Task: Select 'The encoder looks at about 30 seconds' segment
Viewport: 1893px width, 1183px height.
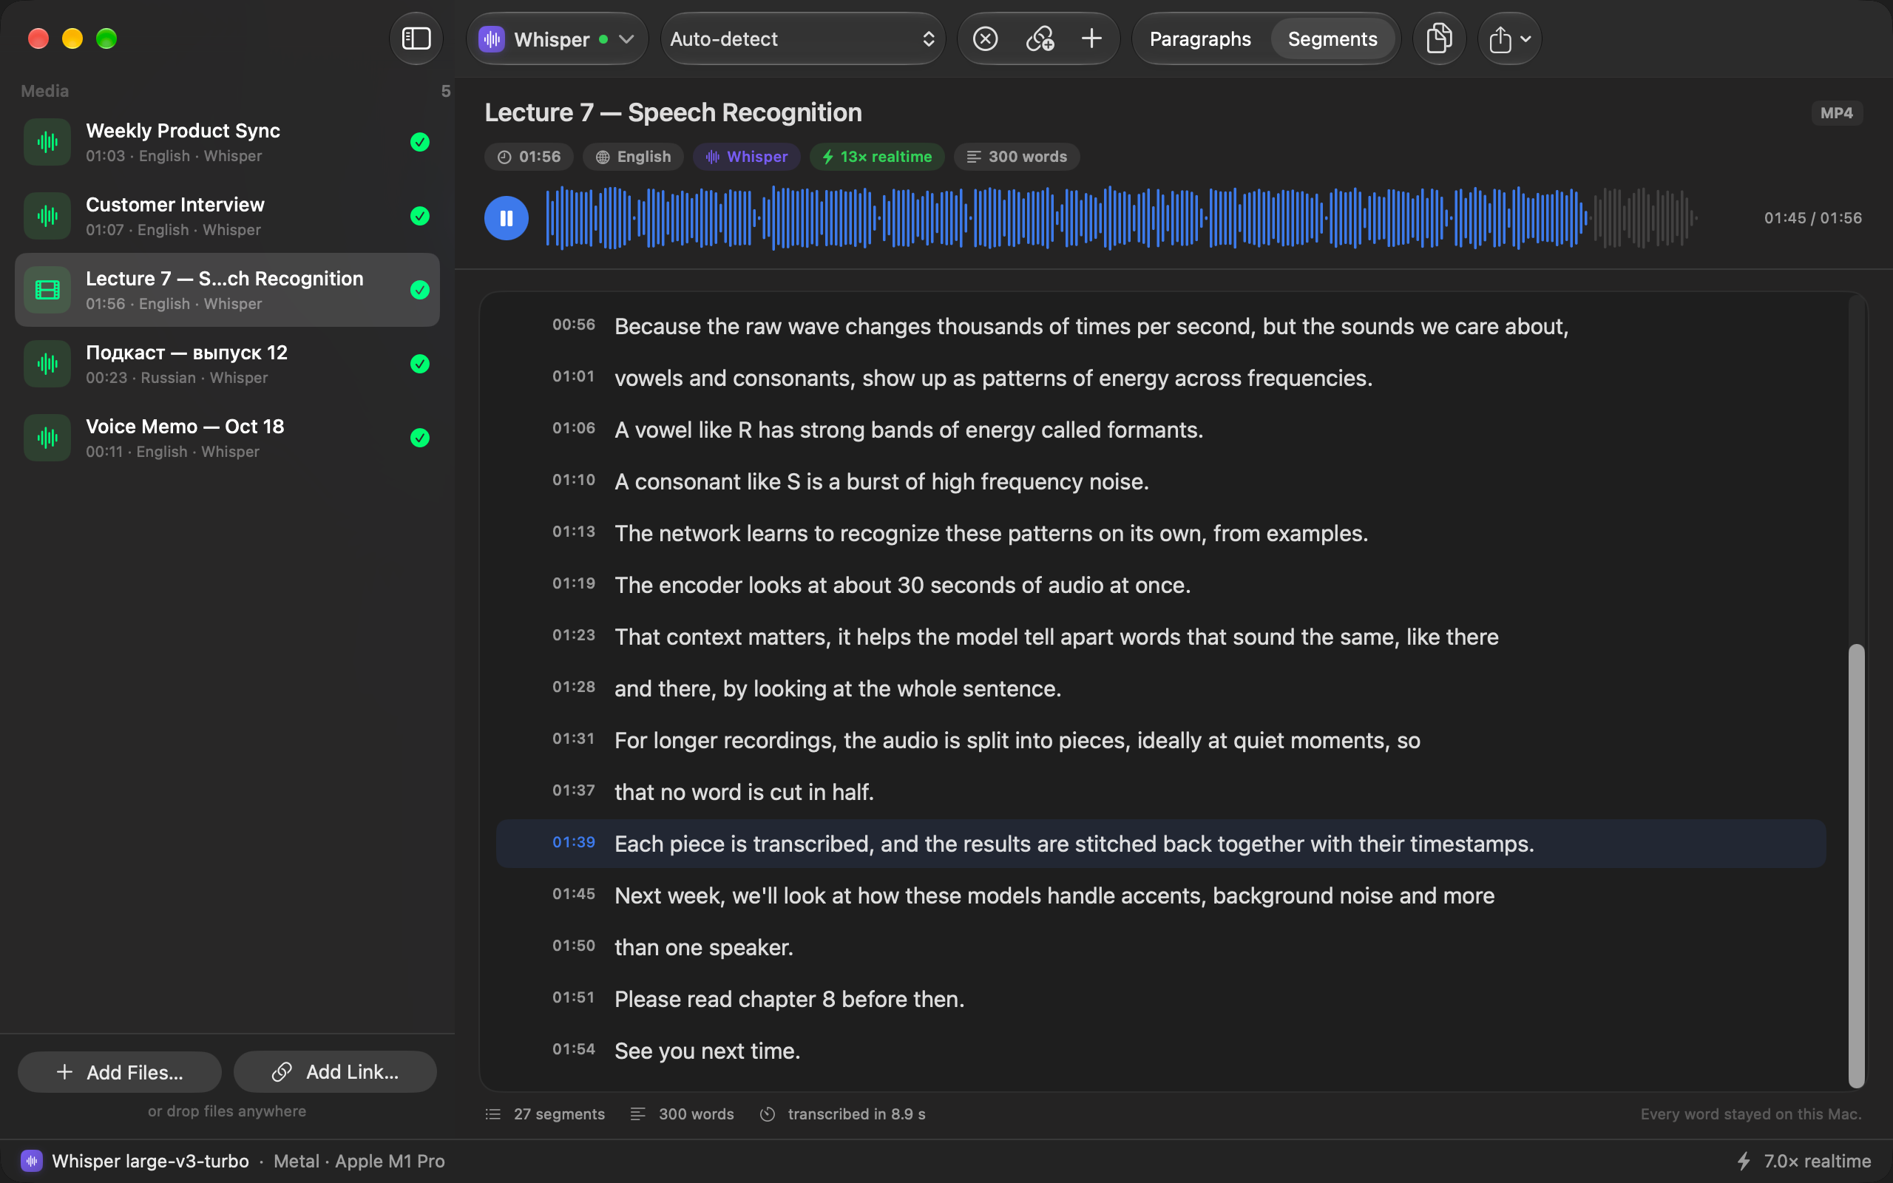Action: (1161, 584)
